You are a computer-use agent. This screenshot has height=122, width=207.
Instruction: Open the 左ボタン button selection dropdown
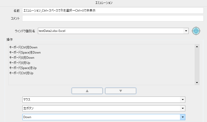[x=183, y=108]
